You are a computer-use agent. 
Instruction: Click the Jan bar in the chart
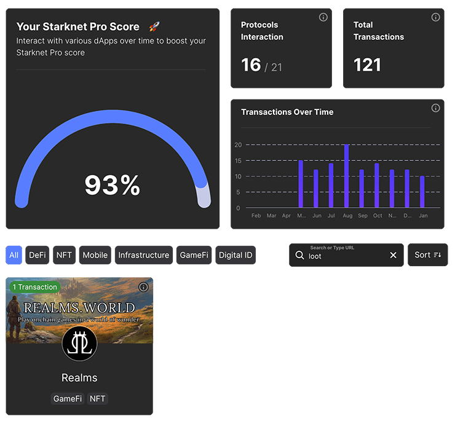click(x=422, y=192)
